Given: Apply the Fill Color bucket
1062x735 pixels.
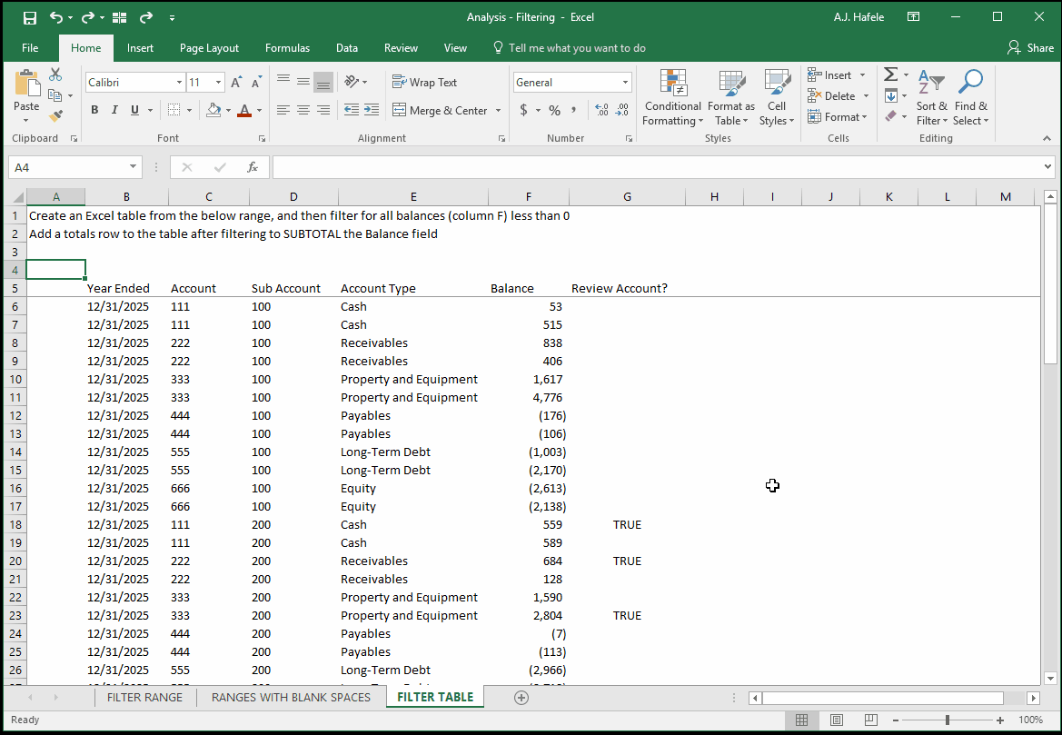Looking at the screenshot, I should pyautogui.click(x=214, y=111).
